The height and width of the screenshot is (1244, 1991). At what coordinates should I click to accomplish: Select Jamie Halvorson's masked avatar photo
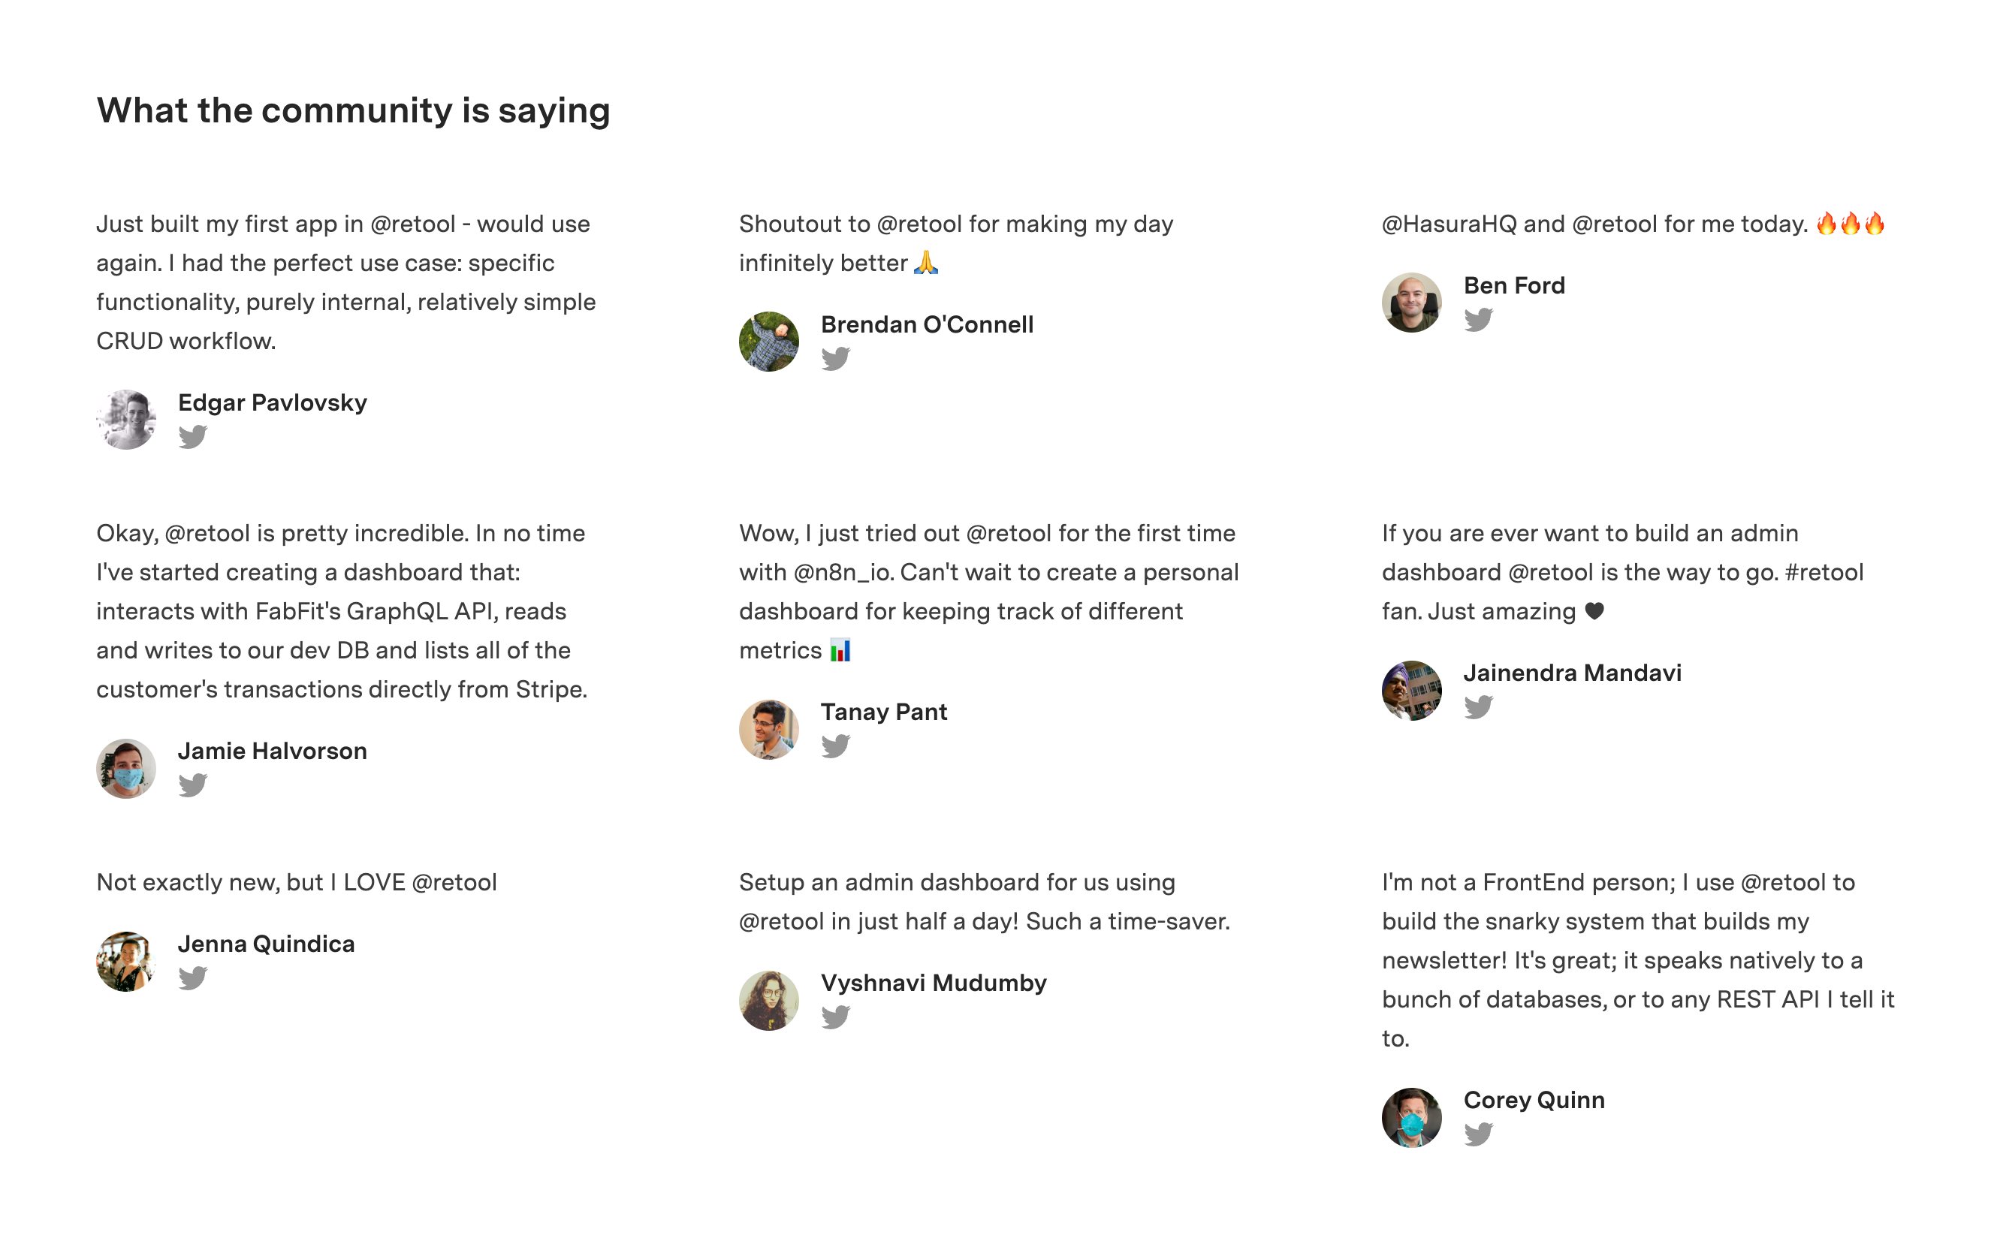coord(126,769)
